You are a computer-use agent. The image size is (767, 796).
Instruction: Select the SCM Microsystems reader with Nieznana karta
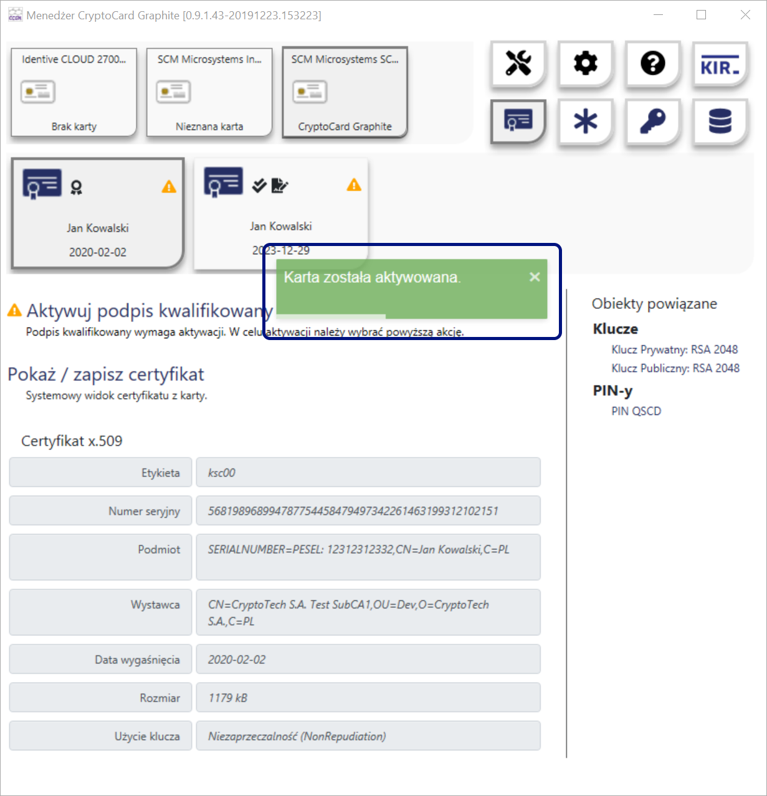(x=209, y=92)
